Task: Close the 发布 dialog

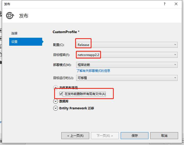Action: [x=176, y=4]
